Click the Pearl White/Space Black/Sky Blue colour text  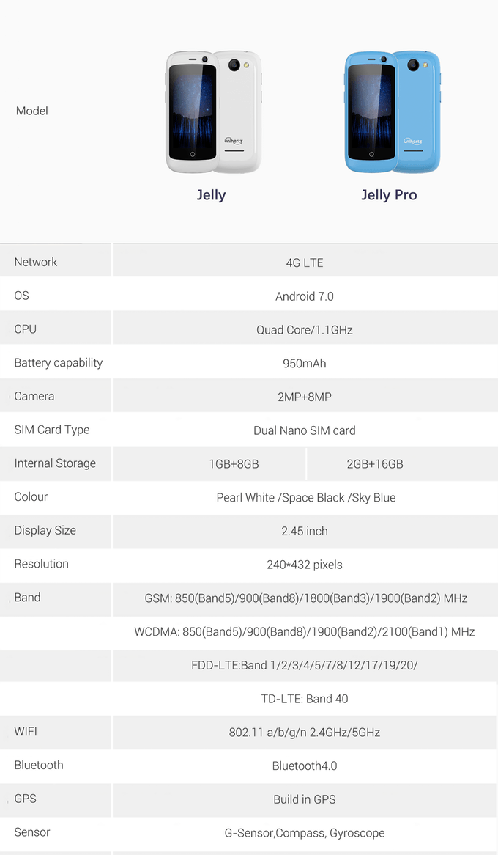click(306, 498)
